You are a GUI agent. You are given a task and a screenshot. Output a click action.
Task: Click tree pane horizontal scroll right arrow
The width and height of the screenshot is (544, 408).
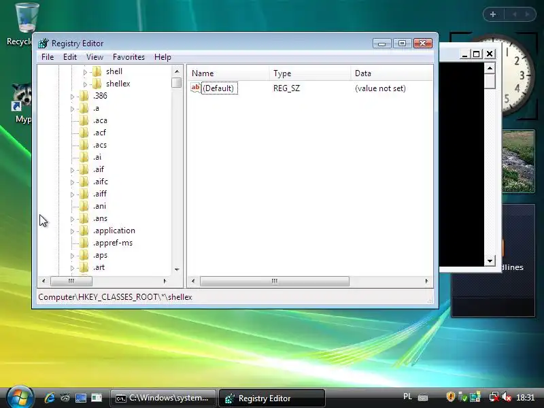pos(165,281)
